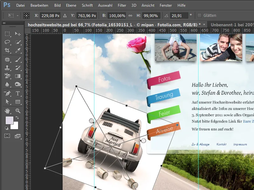Viewport: 254px width, 190px height.
Task: Select the Hand tool
Action: coord(7,111)
